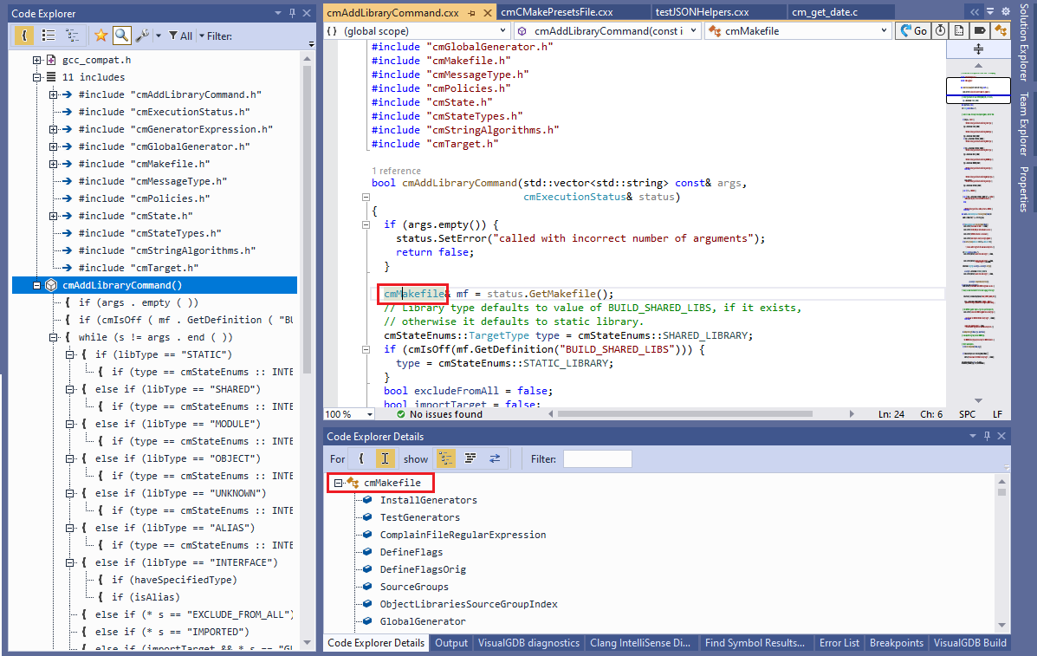Click the tag label icon in editor toolbar

click(980, 30)
